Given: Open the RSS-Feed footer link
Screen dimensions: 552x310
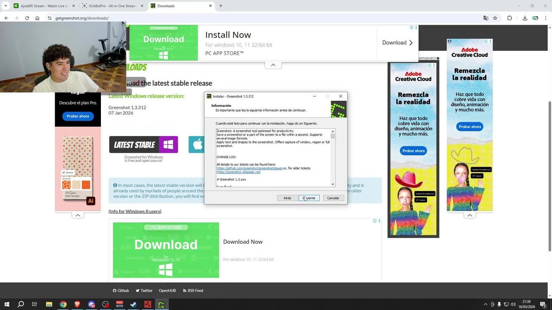Looking at the screenshot, I should click(193, 291).
